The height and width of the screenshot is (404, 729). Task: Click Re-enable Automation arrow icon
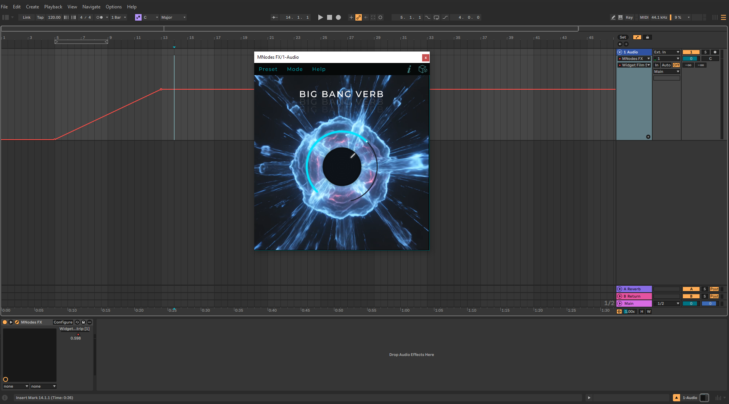click(366, 18)
